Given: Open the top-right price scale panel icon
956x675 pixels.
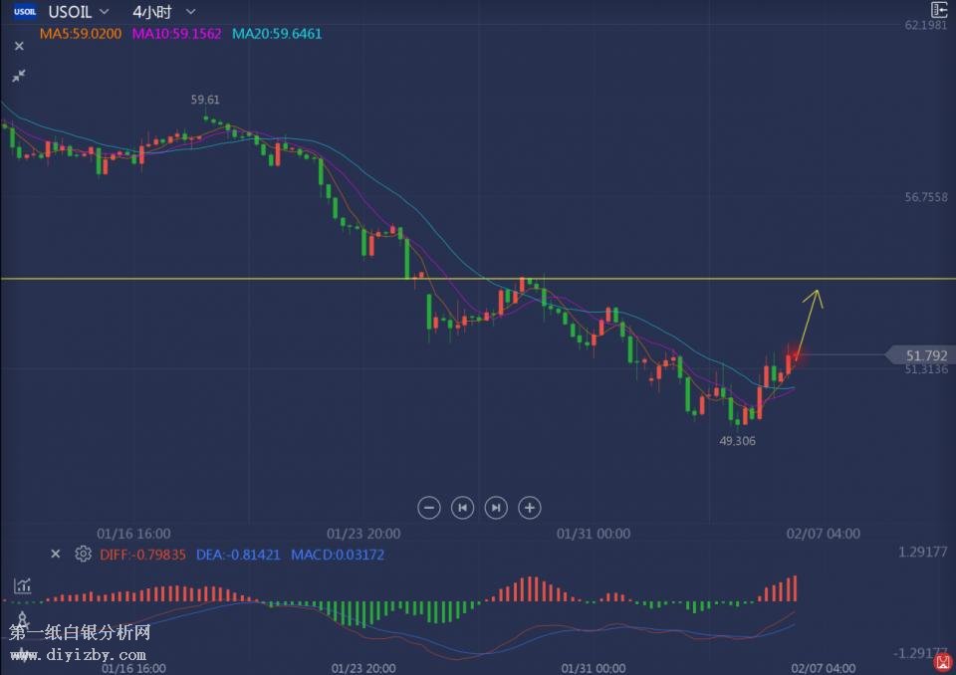Looking at the screenshot, I should pos(937,10).
